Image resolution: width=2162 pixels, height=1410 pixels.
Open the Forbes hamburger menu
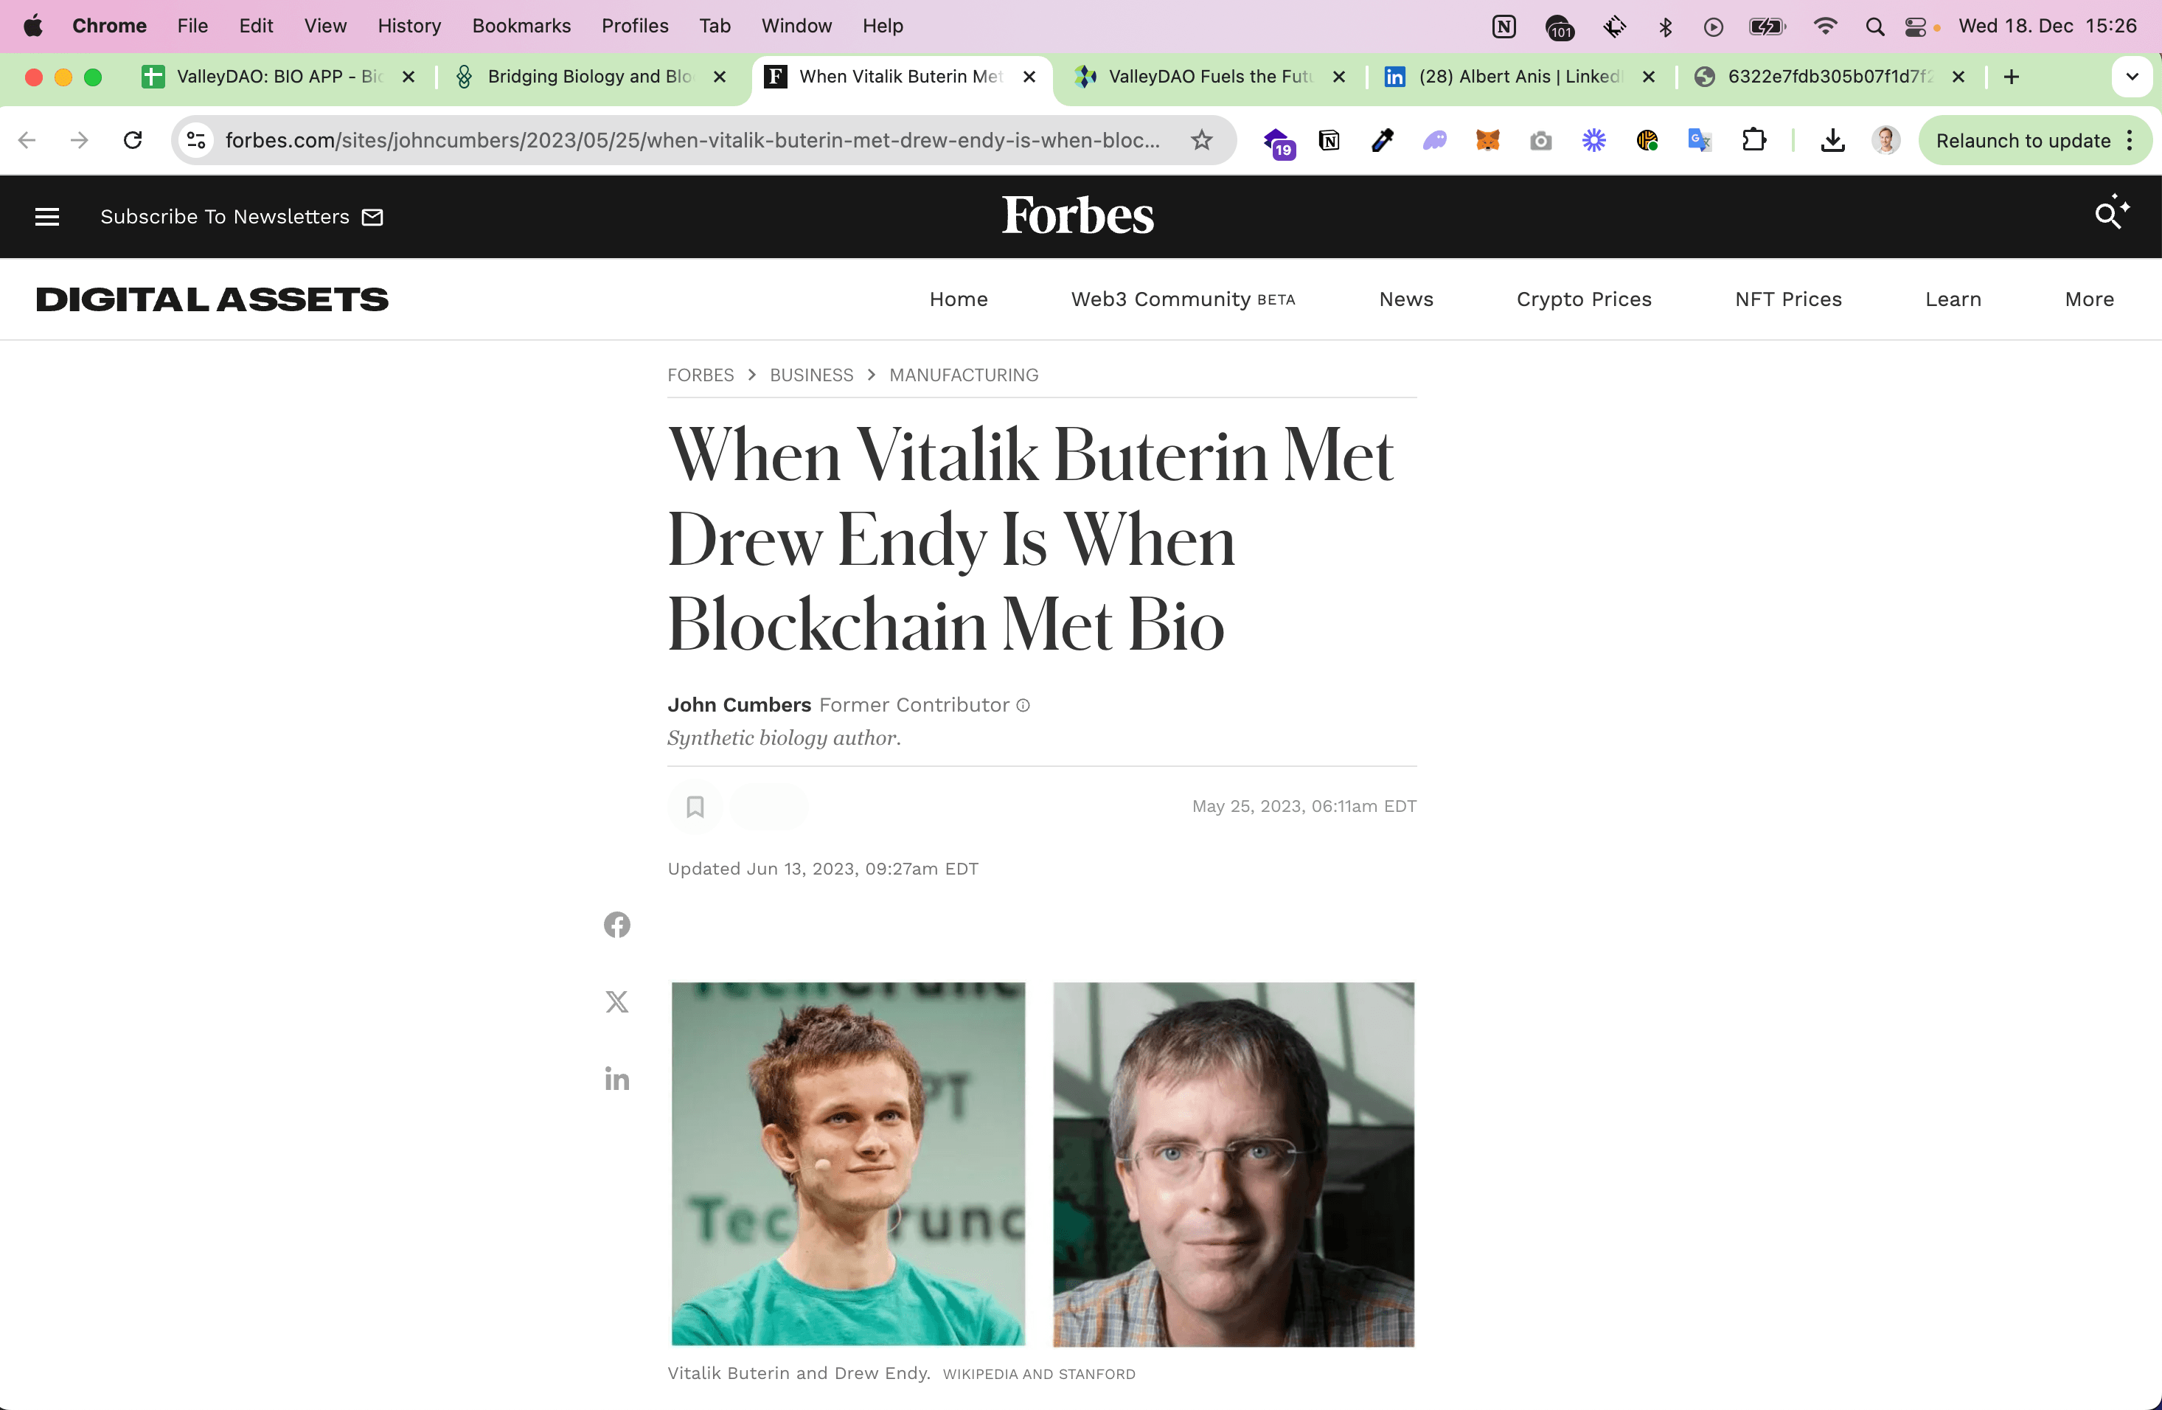tap(46, 216)
